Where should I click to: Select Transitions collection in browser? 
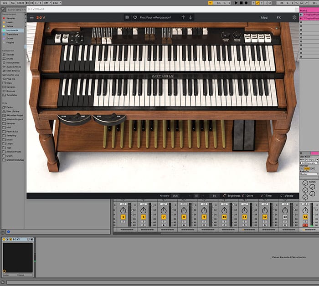pos(12,34)
